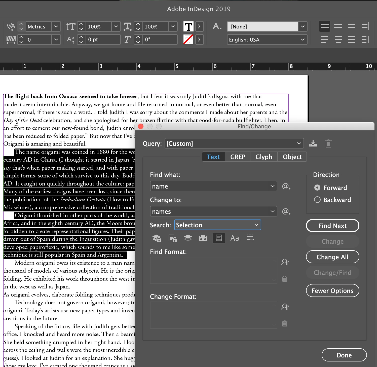Expand the Query Custom dropdown

[234, 143]
